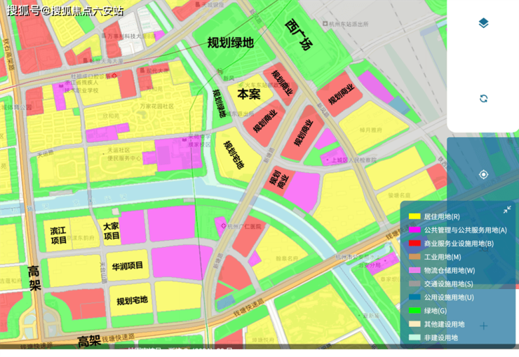Viewport: 519px width, 357px height.
Task: Click the plus zoom-in icon
Action: tap(483, 325)
